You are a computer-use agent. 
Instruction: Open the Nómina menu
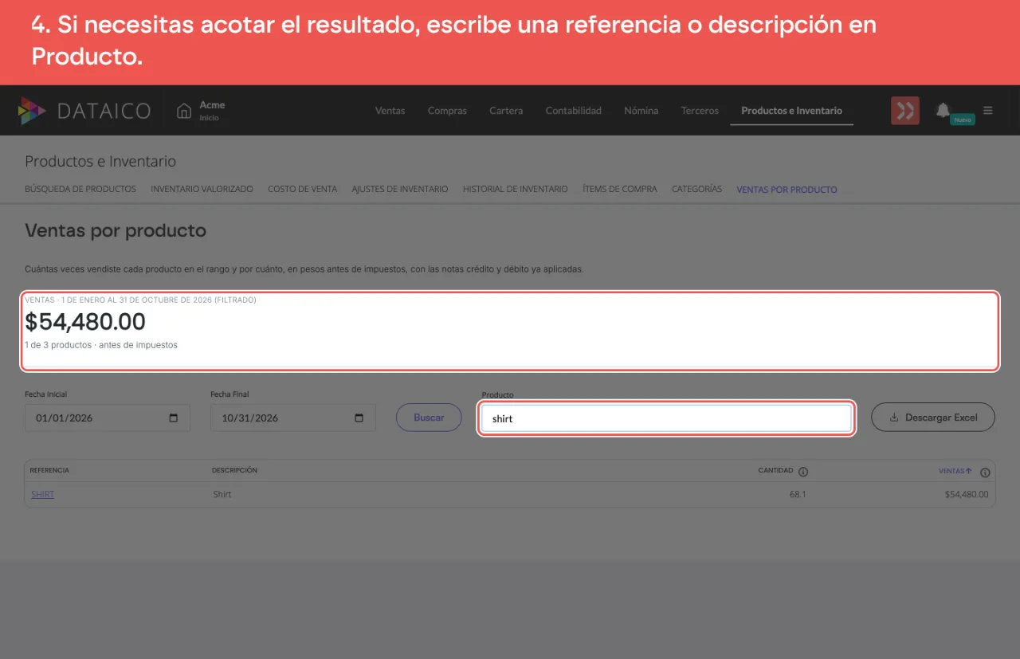coord(641,111)
